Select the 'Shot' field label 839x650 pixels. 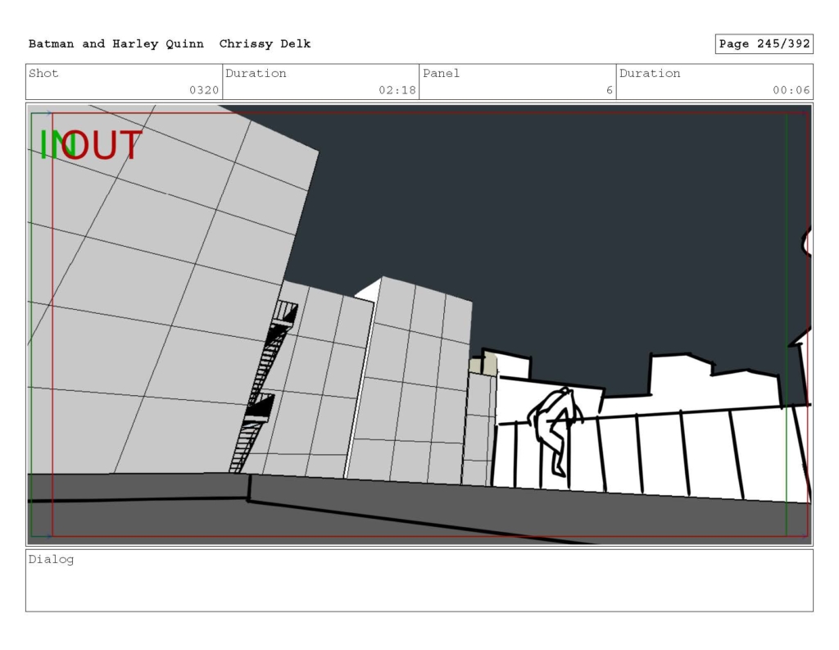tap(43, 73)
